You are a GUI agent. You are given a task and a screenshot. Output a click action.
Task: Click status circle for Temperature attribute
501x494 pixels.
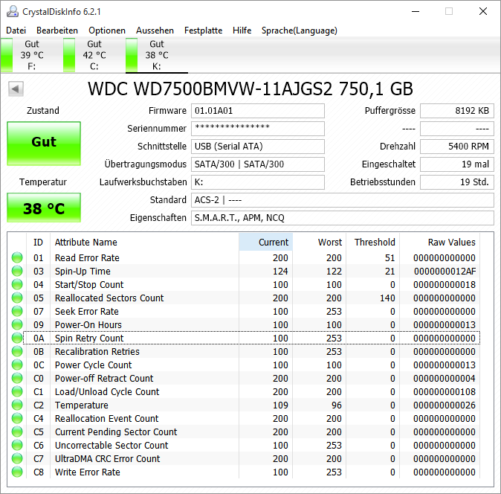point(17,405)
